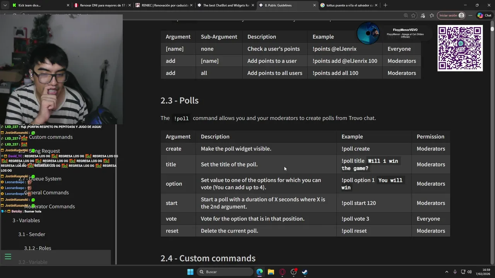Close the Kick team dice tab
This screenshot has width=495, height=278.
68,5
